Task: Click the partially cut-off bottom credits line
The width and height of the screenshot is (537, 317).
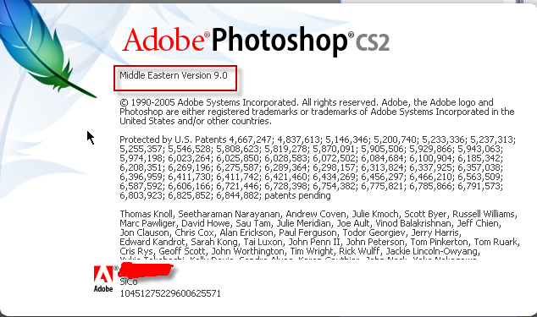Action: (x=298, y=259)
